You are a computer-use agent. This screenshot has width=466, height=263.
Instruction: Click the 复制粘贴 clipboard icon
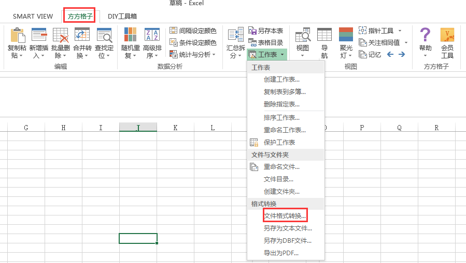tap(17, 35)
